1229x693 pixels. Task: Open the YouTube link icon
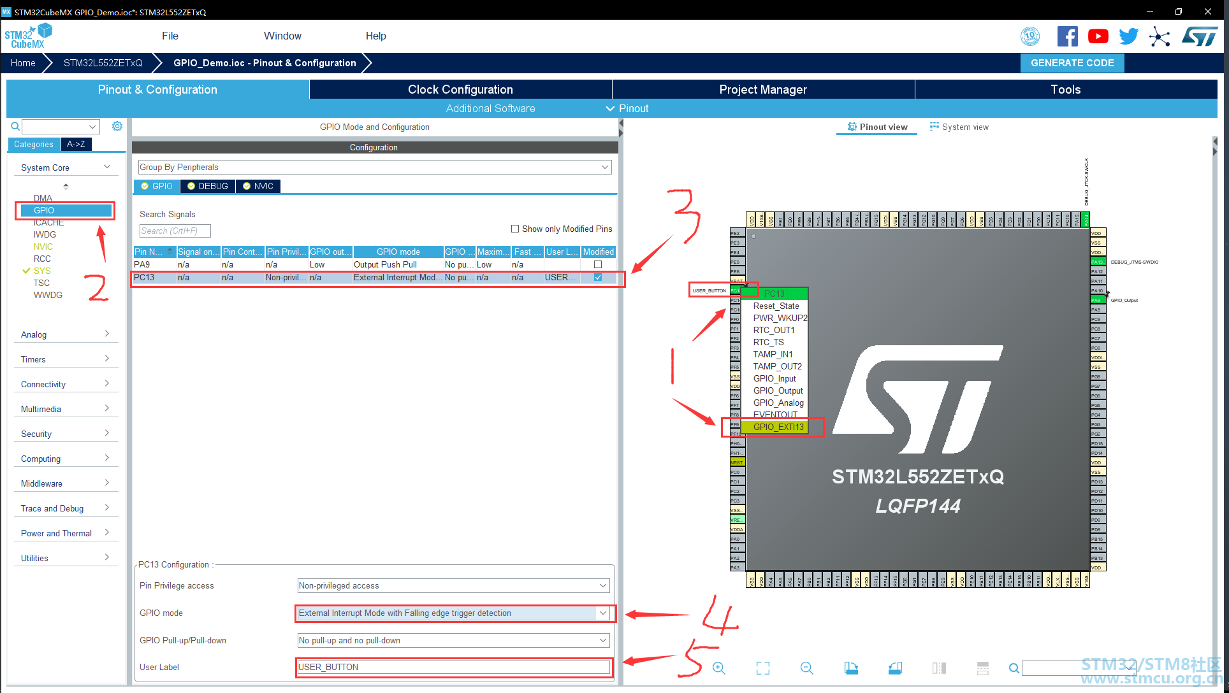(x=1098, y=36)
